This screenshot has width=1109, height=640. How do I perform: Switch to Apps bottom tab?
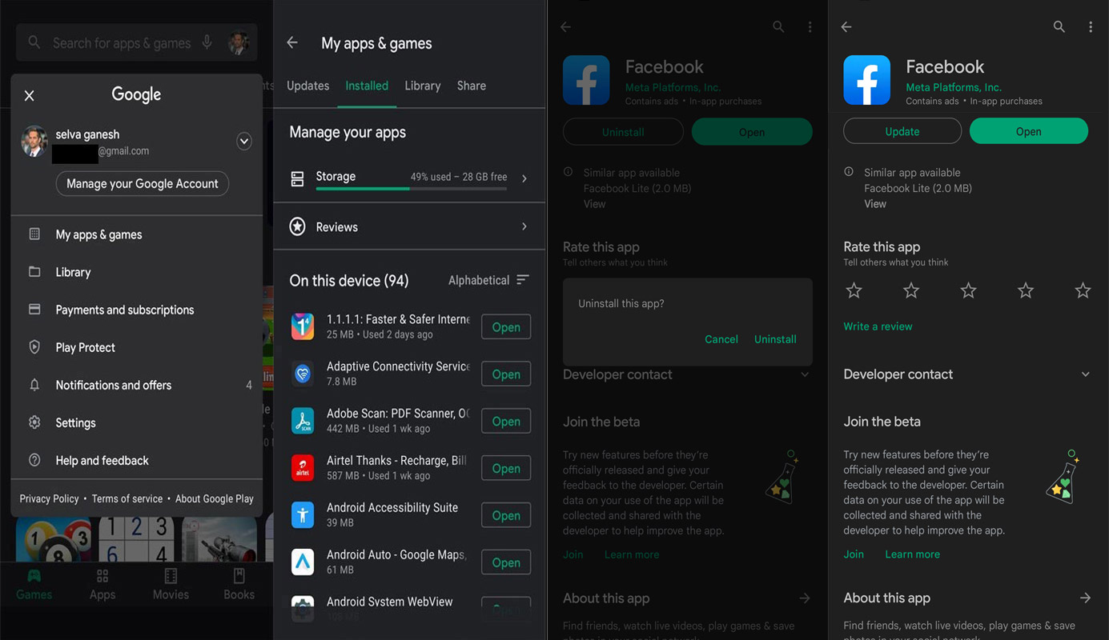click(x=102, y=585)
